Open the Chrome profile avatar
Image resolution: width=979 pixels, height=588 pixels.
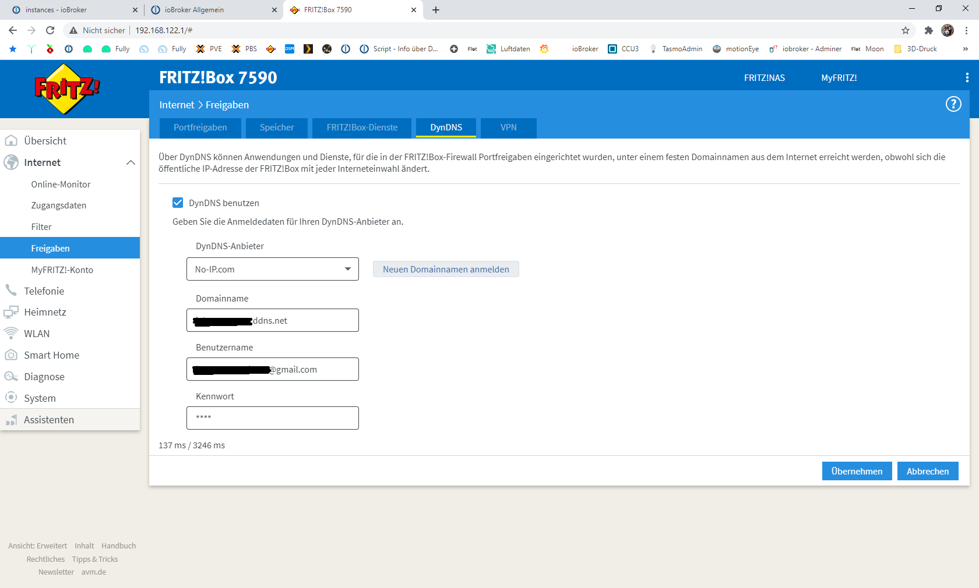tap(948, 30)
